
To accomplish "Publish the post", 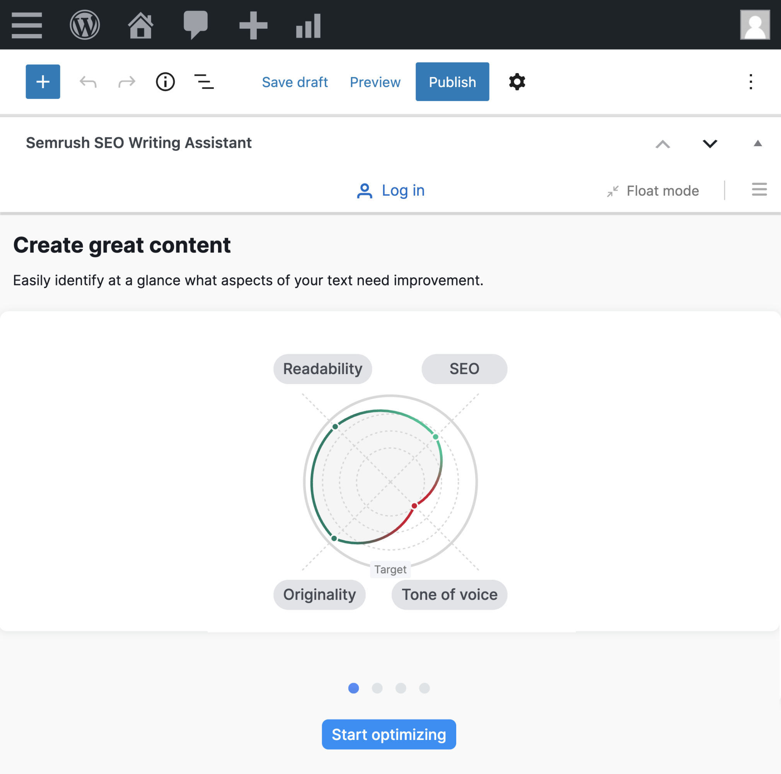I will click(x=452, y=82).
